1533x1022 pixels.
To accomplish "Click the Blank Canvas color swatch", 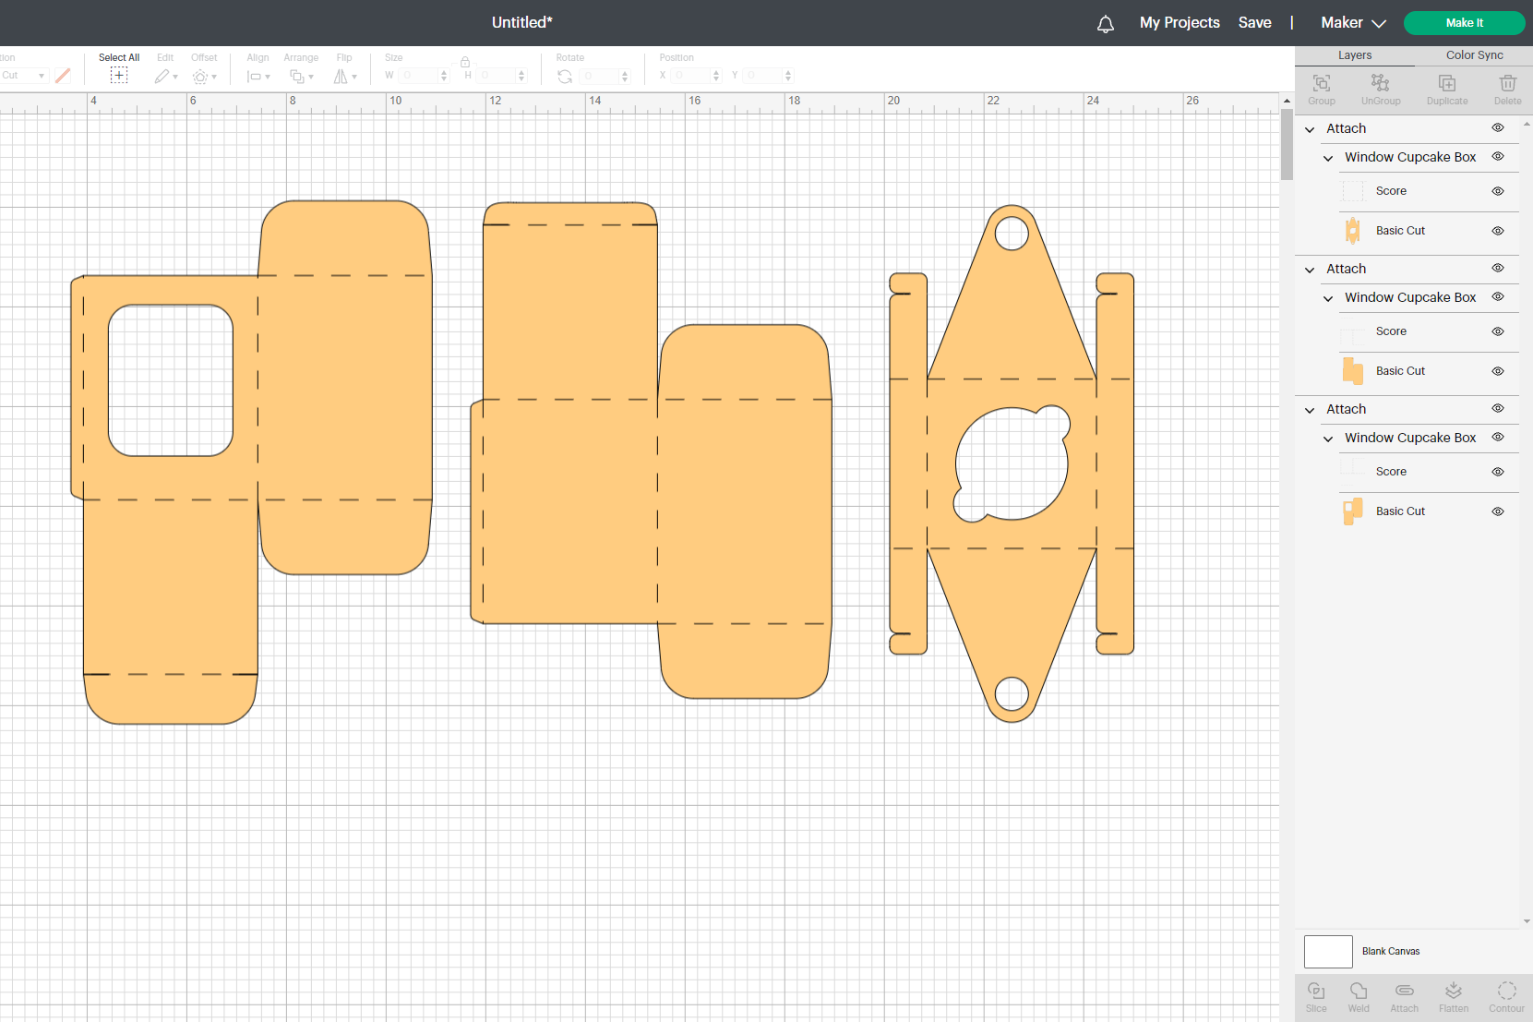I will [x=1328, y=951].
